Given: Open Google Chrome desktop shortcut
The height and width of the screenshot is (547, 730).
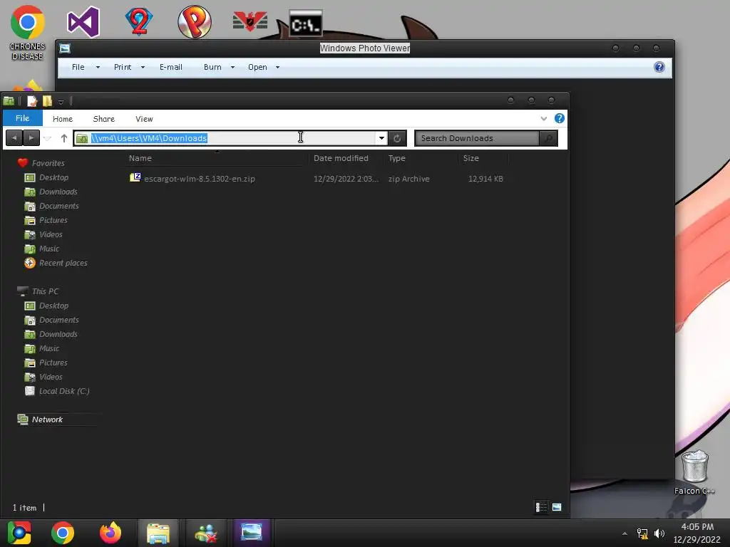Looking at the screenshot, I should point(28,33).
